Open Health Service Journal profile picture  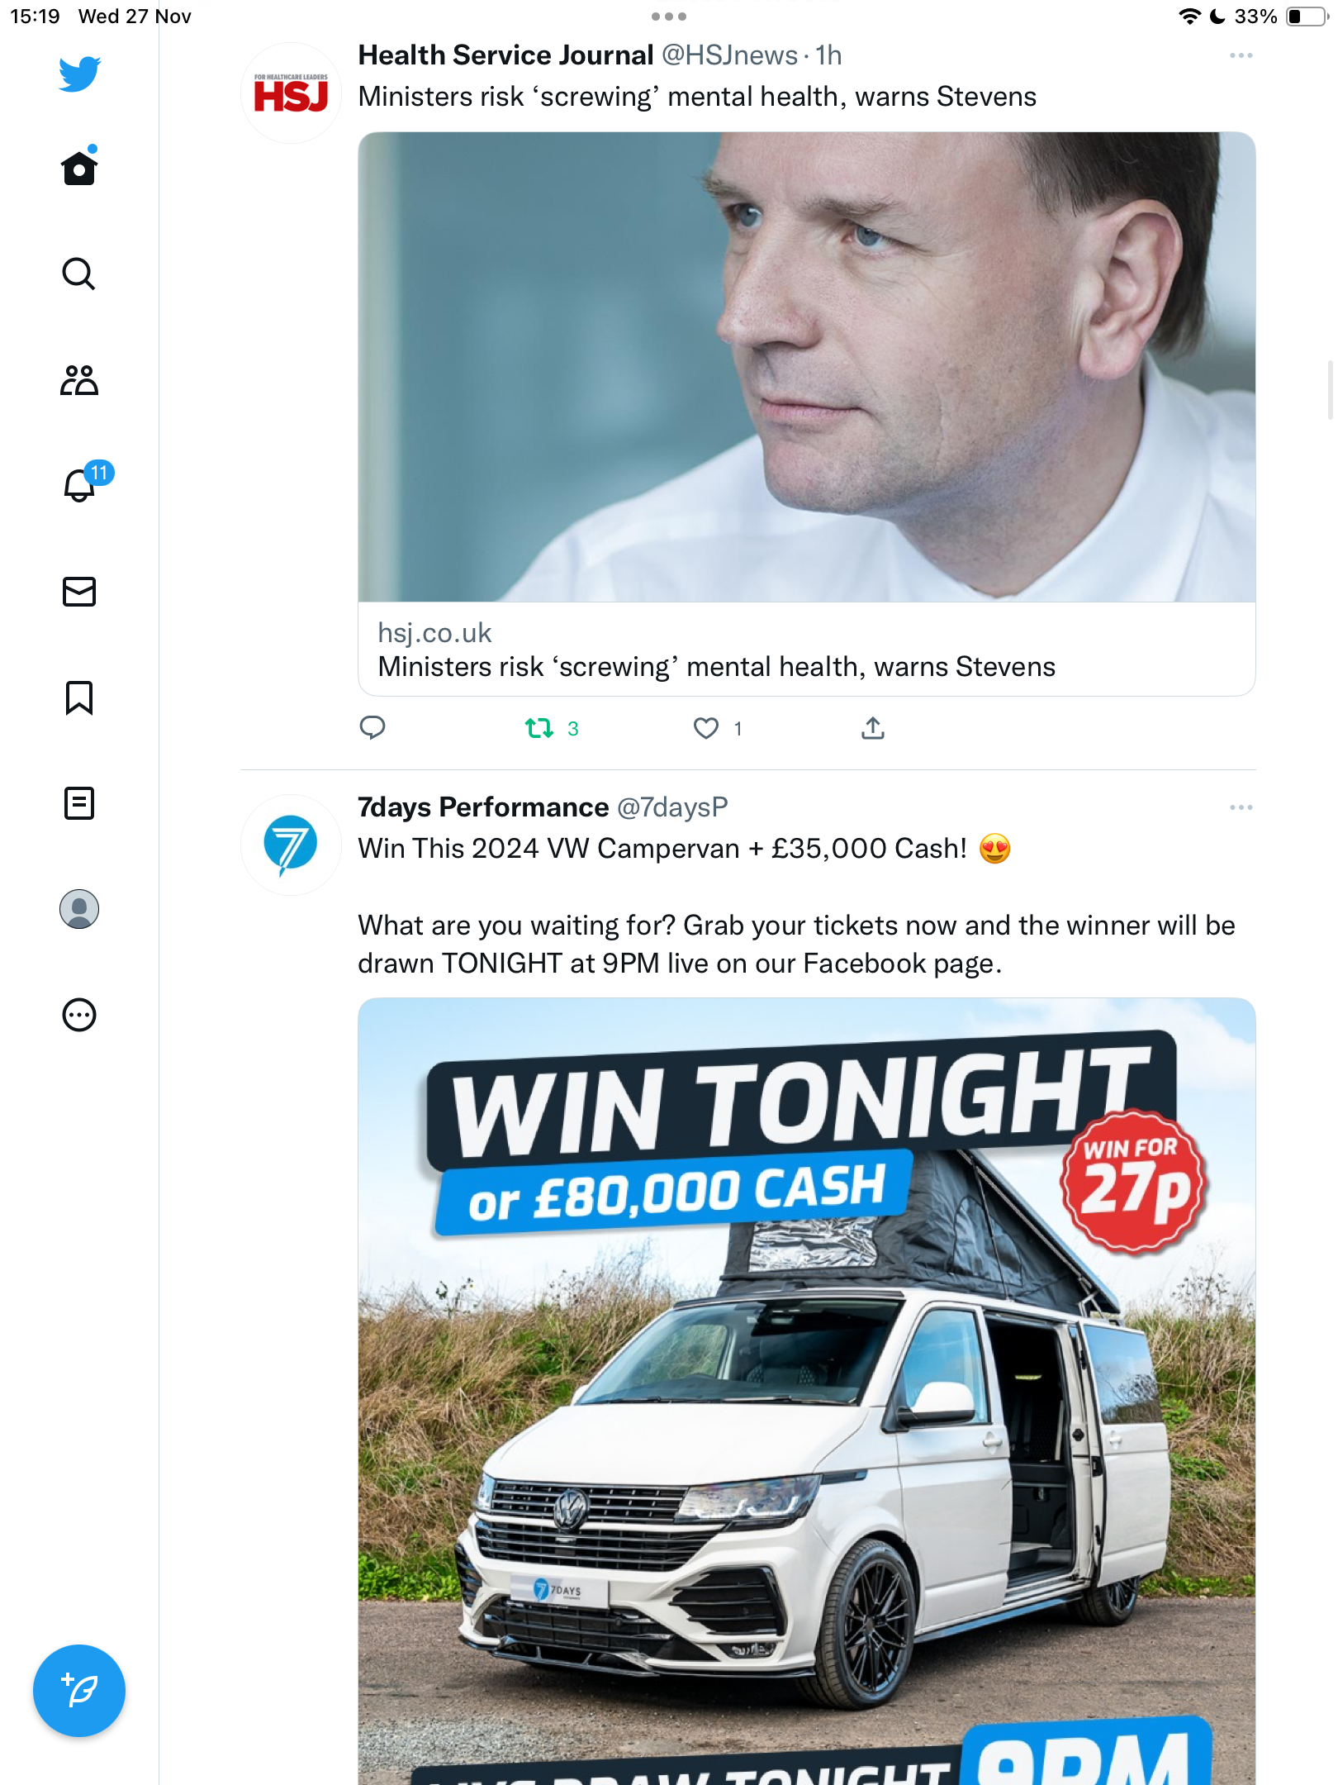[291, 93]
